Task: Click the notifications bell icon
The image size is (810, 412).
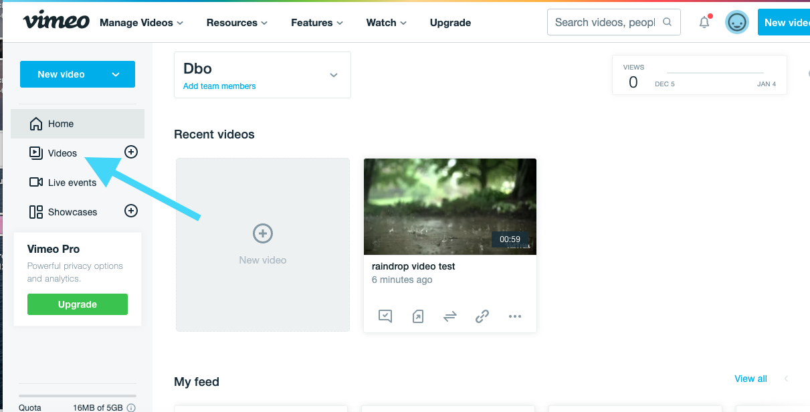Action: (x=704, y=23)
